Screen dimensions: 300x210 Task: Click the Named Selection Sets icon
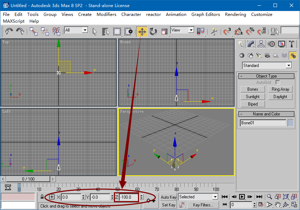275,32
